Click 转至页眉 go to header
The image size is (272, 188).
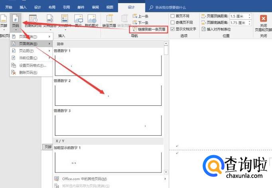[x=109, y=21]
